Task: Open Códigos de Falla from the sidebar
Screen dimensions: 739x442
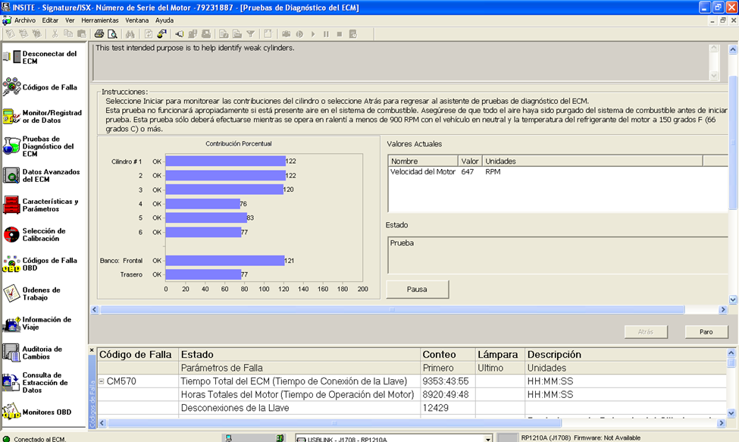Action: [12, 87]
